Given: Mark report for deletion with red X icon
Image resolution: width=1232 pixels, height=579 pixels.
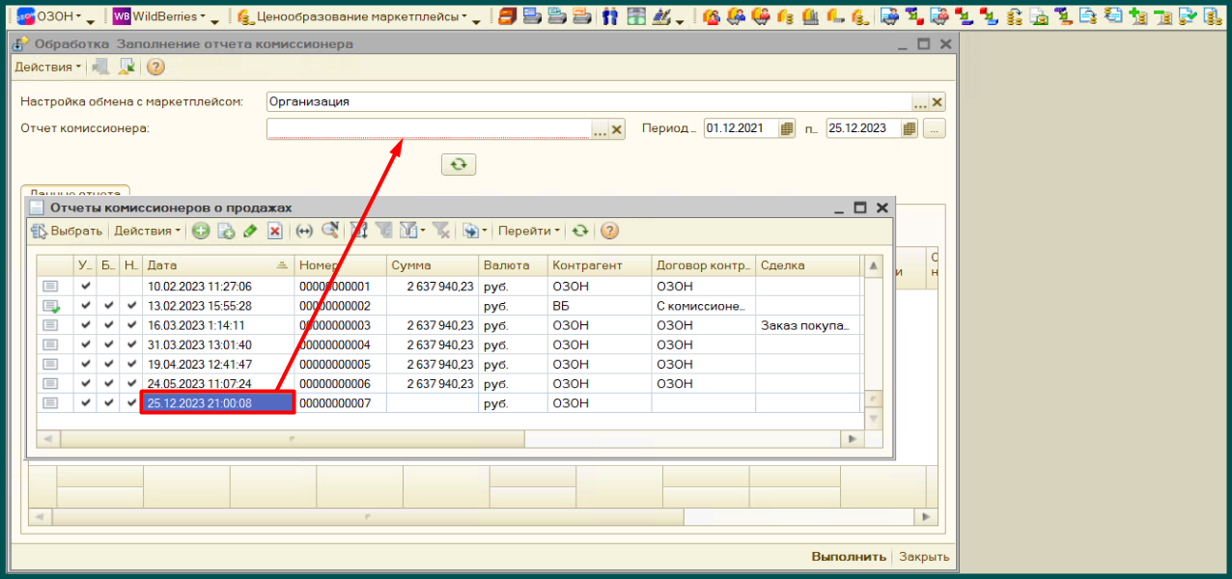Looking at the screenshot, I should 275,231.
